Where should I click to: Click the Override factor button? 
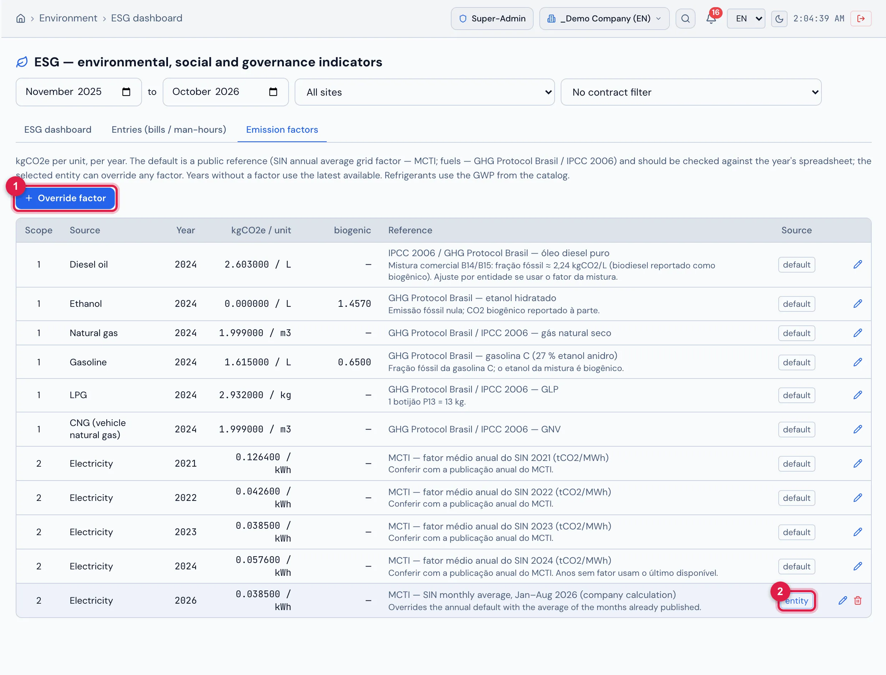coord(65,198)
